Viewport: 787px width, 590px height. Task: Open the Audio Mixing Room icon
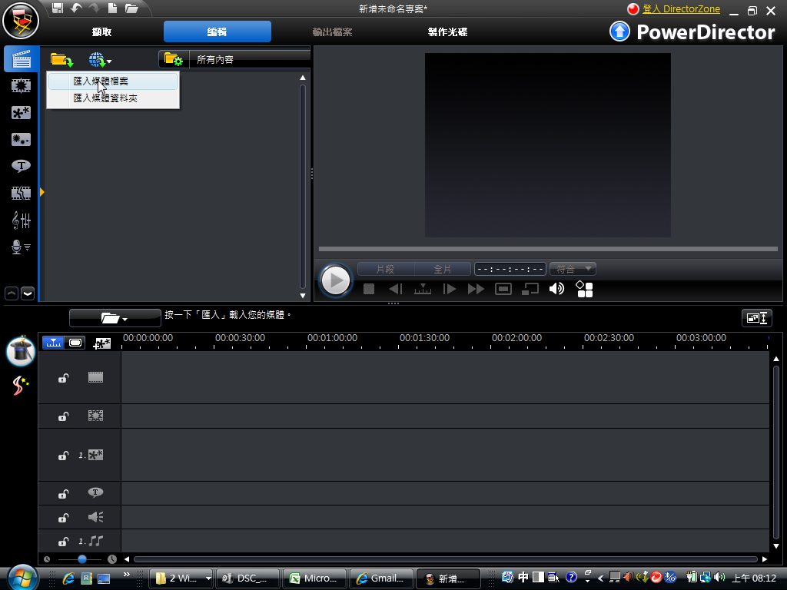(x=21, y=220)
